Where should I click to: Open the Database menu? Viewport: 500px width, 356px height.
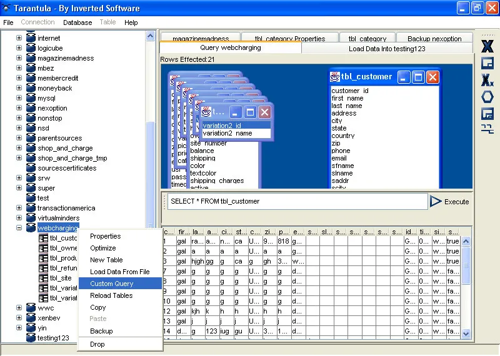point(77,22)
